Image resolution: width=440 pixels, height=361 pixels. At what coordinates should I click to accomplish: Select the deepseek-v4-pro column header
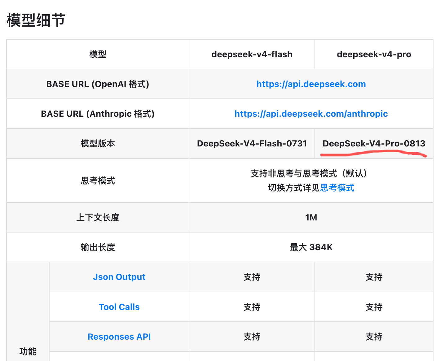(x=374, y=54)
